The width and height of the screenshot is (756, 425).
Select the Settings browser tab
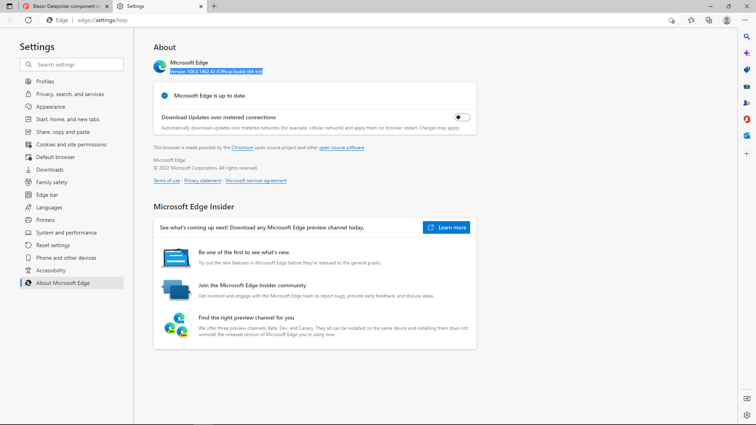tap(159, 6)
